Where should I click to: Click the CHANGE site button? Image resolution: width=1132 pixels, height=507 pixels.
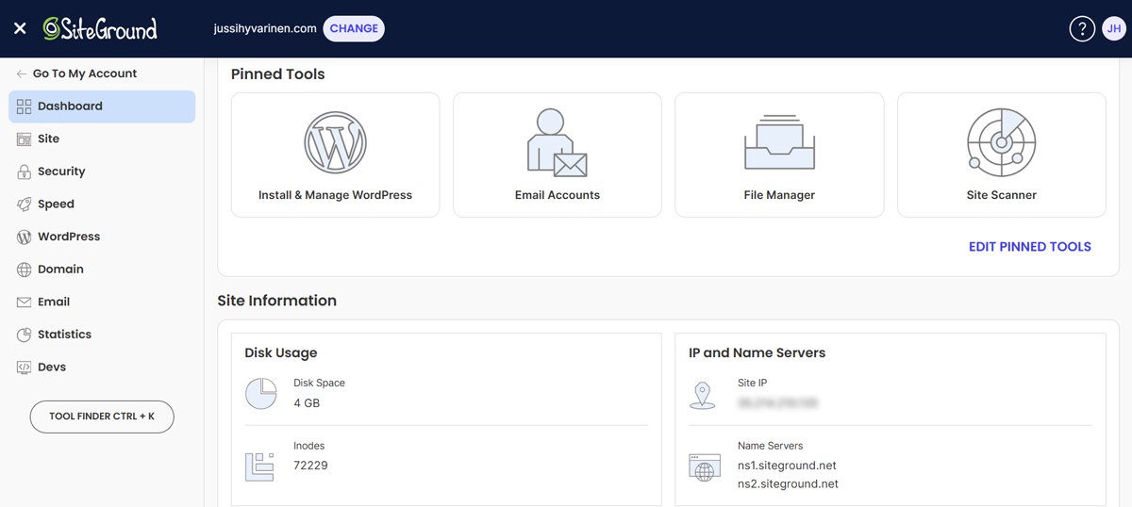coord(354,28)
